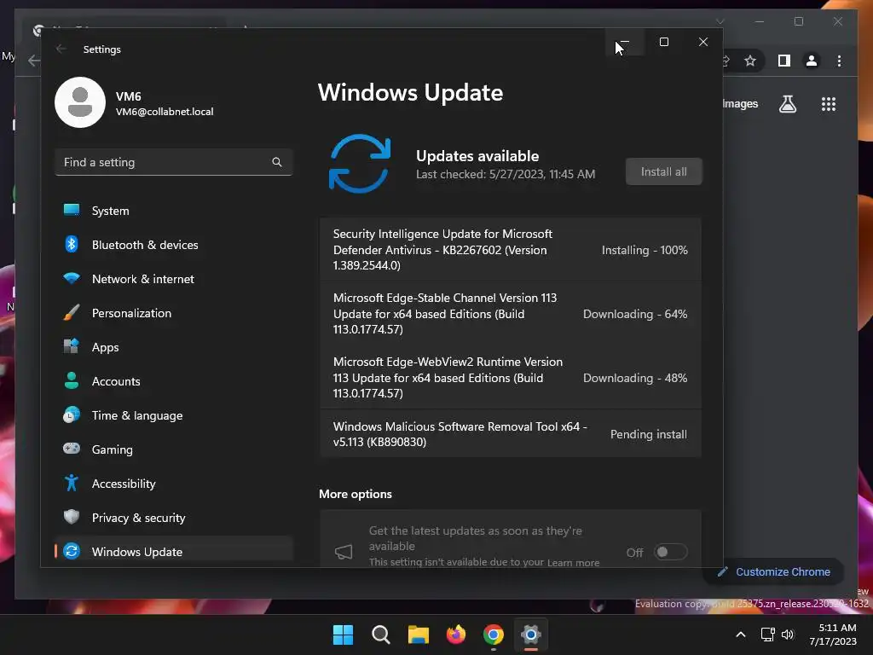Screen dimensions: 873x655
Task: Click Chrome tab search chevron
Action: (720, 21)
